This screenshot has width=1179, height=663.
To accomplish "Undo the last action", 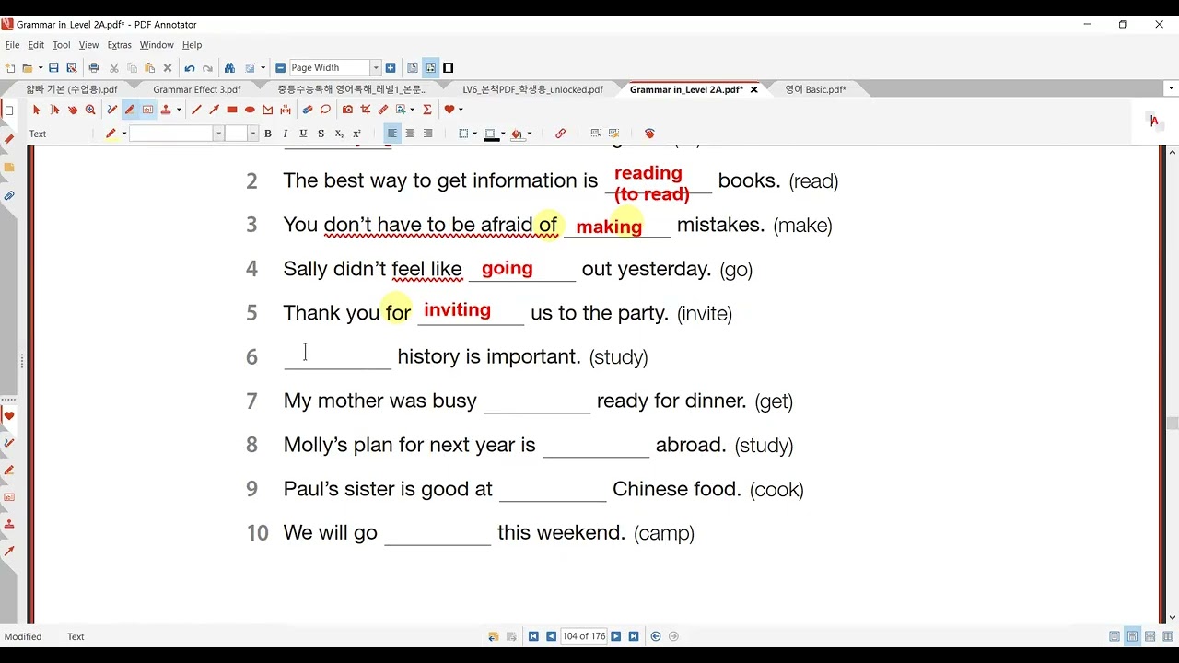I will (x=190, y=68).
